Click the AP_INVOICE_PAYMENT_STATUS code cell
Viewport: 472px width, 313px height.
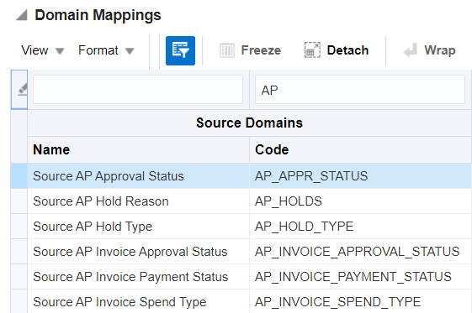tap(361, 277)
